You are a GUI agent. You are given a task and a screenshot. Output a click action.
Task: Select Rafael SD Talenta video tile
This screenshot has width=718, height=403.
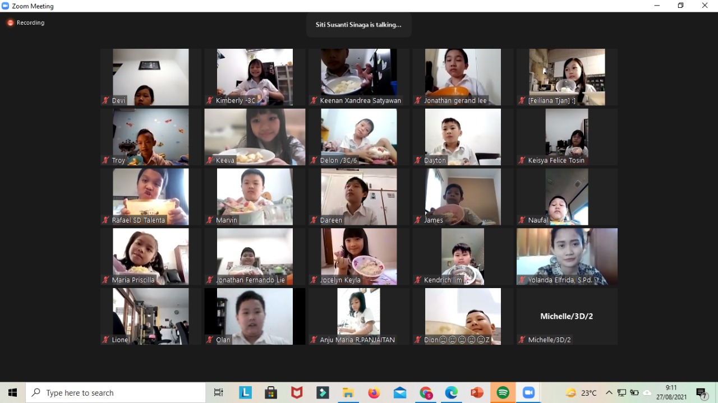pyautogui.click(x=150, y=197)
